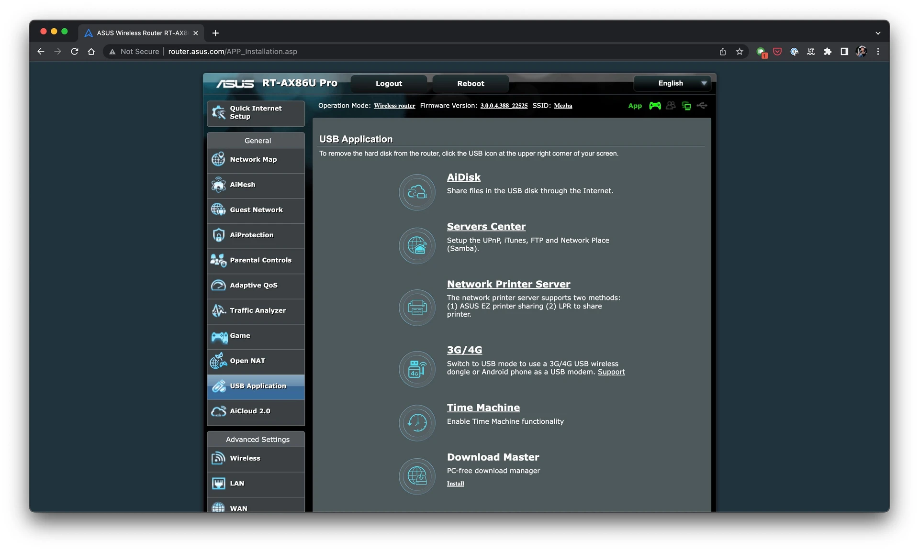Click the Network Printer Server printer icon

pyautogui.click(x=417, y=308)
